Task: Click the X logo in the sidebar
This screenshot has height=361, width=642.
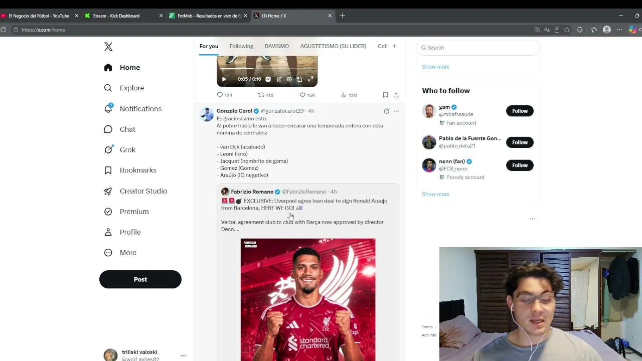Action: [108, 47]
